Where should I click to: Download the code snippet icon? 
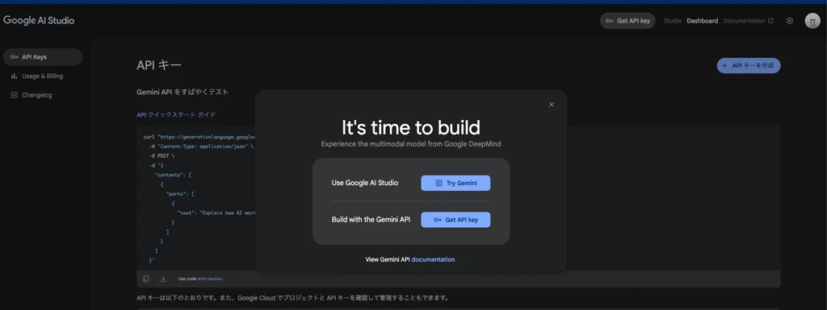[x=163, y=279]
